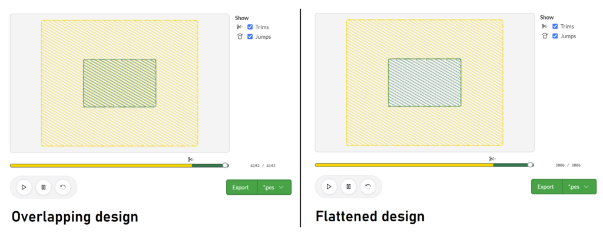
Task: Pause playback in Flattened design panel
Action: click(x=349, y=187)
